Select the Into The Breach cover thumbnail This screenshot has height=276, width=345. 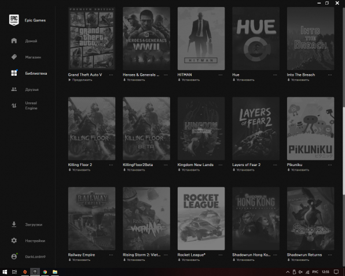310,39
